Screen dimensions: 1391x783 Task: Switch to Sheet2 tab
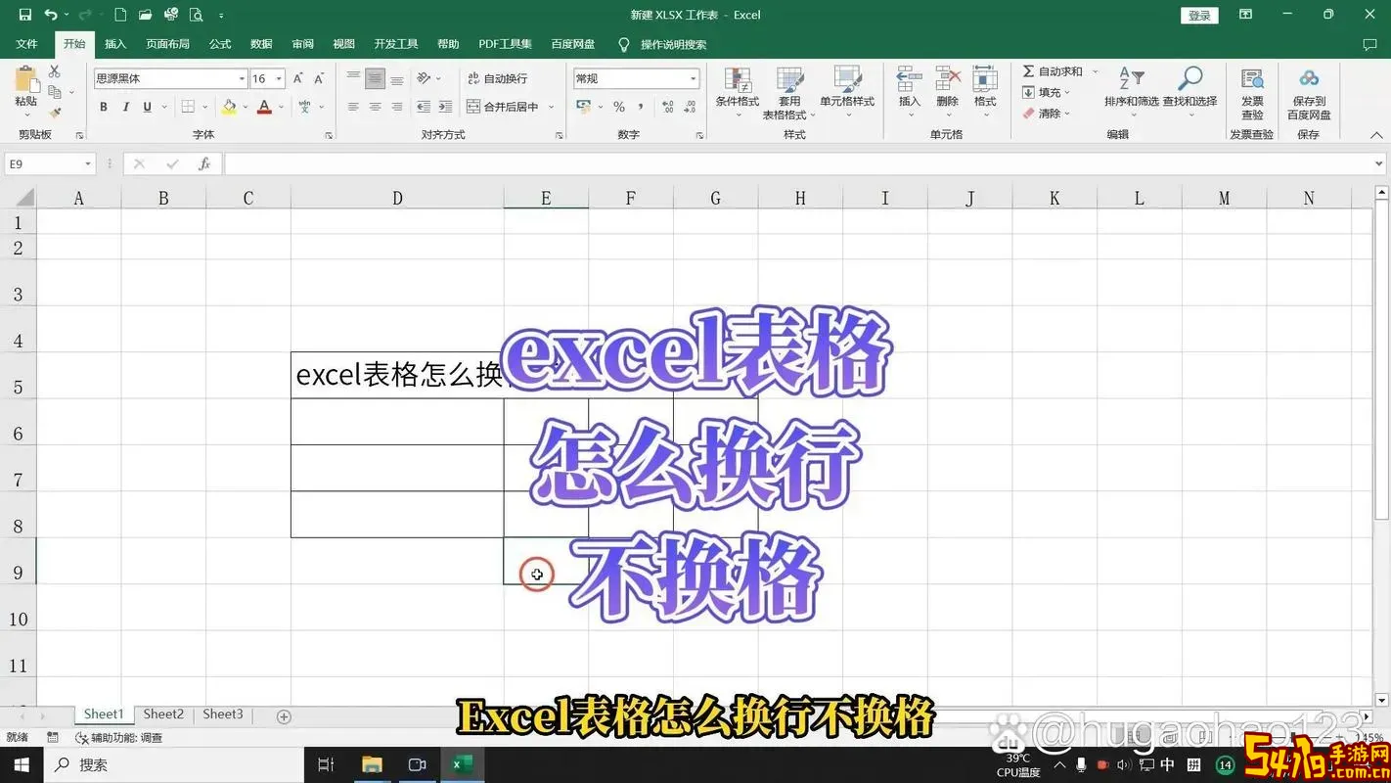[x=163, y=714]
